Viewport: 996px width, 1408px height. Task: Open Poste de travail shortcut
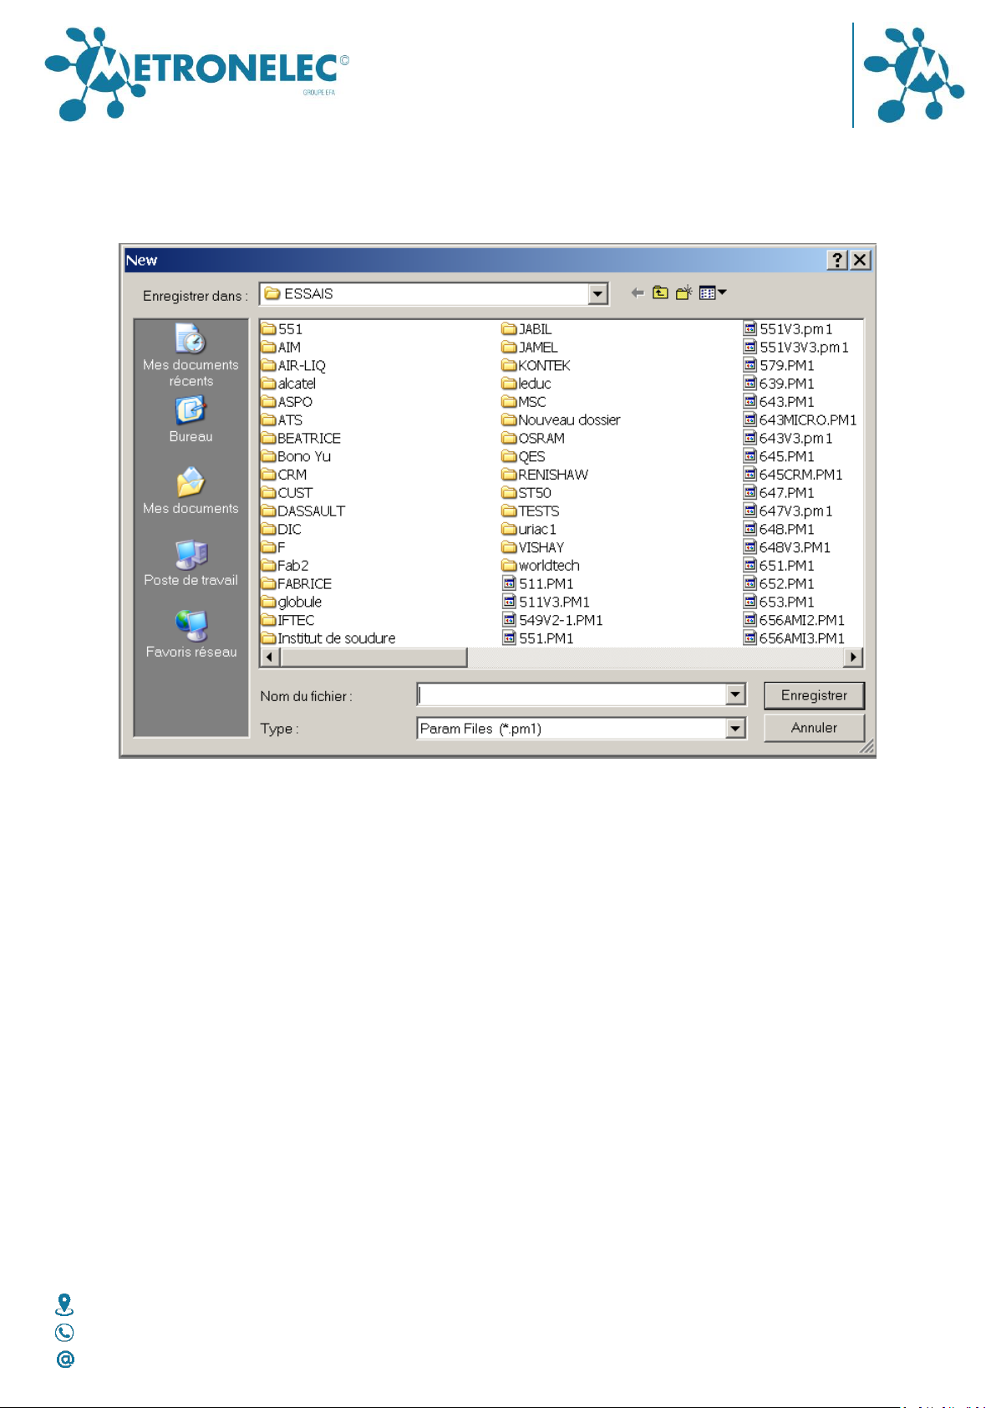191,563
